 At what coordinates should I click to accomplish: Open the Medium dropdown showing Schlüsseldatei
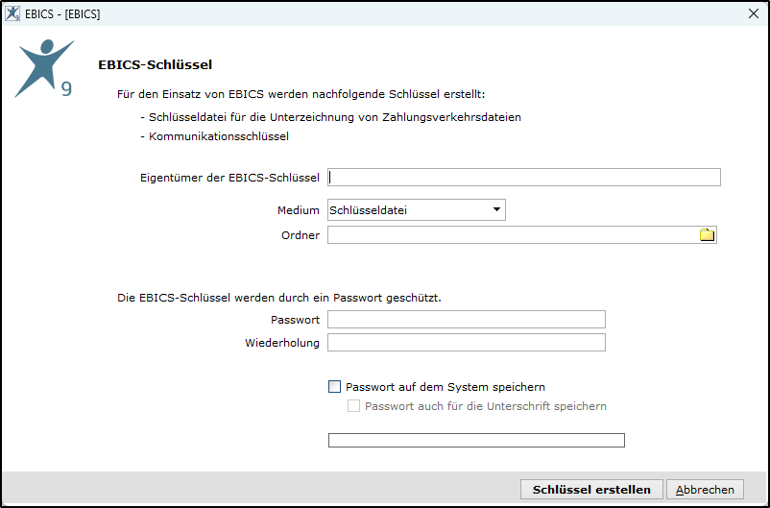pyautogui.click(x=417, y=209)
